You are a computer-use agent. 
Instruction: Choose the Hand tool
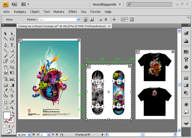point(5,107)
